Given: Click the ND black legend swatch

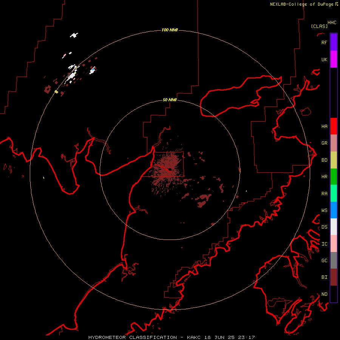Looking at the screenshot, I should tap(334, 294).
